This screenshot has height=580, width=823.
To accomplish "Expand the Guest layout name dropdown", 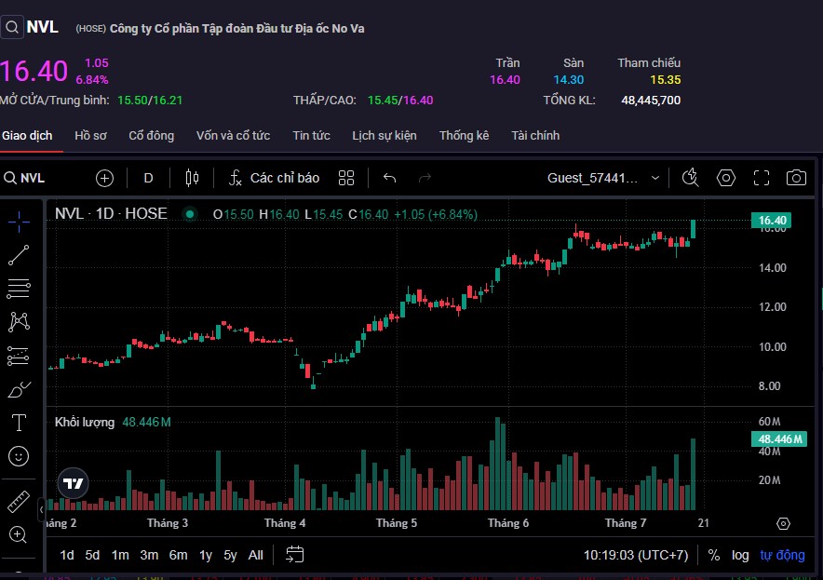I will 603,178.
